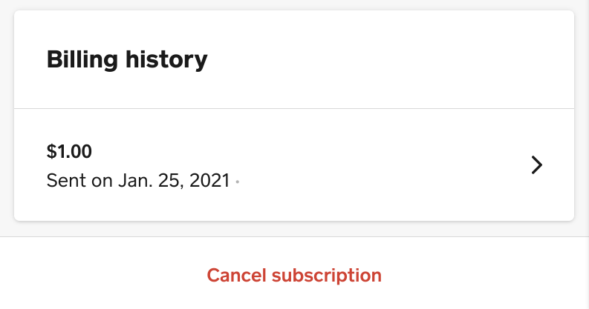Tap the greater-than chevron in the billing card
The height and width of the screenshot is (309, 589).
tap(537, 165)
